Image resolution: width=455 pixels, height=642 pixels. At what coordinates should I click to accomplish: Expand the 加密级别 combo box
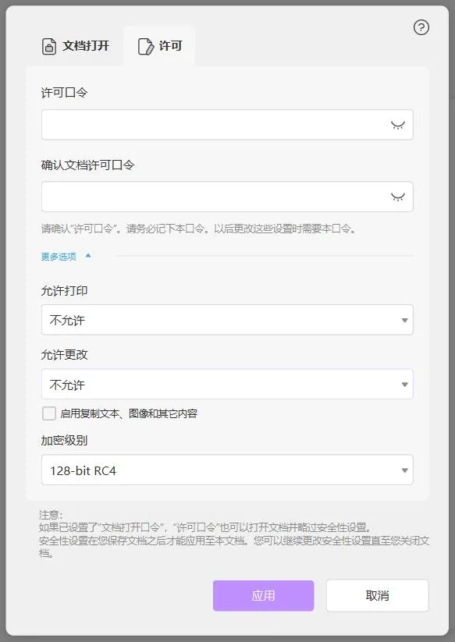coord(227,470)
